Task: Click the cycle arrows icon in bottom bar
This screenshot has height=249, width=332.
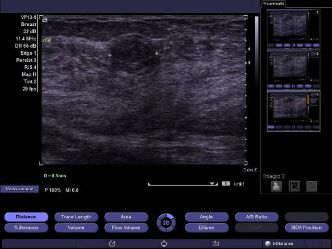Action: [164, 244]
